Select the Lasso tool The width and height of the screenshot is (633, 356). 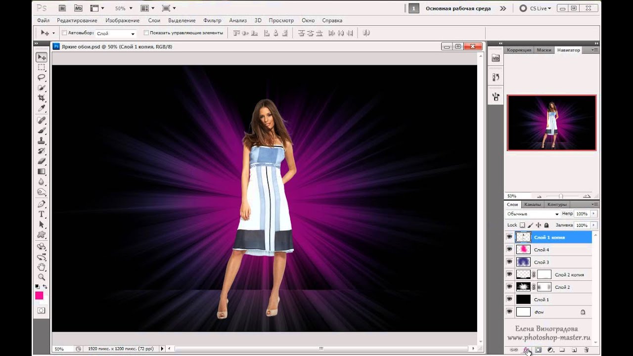[x=42, y=77]
